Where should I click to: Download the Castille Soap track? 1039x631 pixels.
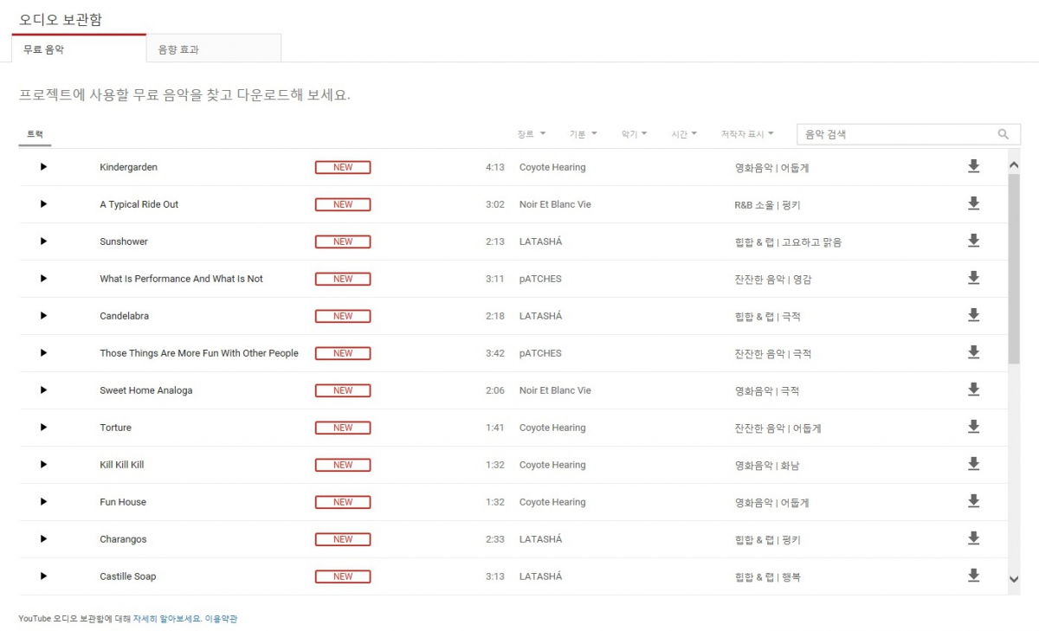(x=973, y=576)
